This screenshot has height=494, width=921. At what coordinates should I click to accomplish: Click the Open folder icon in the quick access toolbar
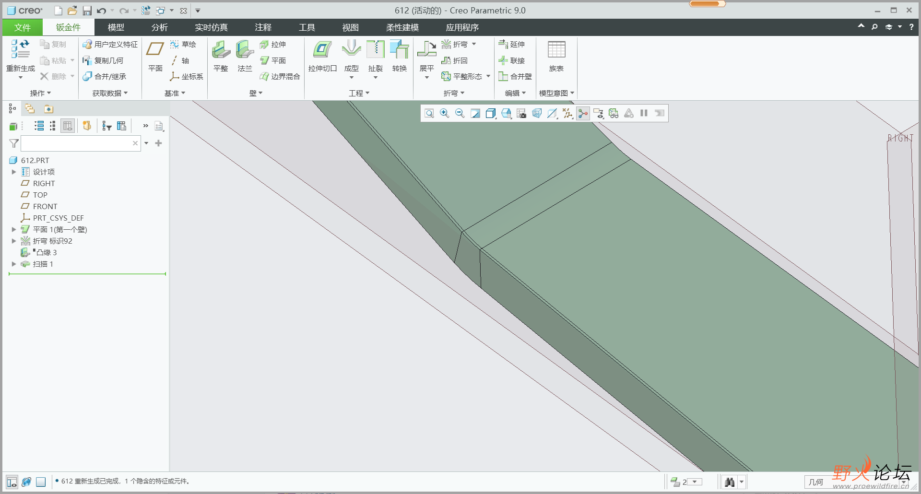pyautogui.click(x=72, y=11)
